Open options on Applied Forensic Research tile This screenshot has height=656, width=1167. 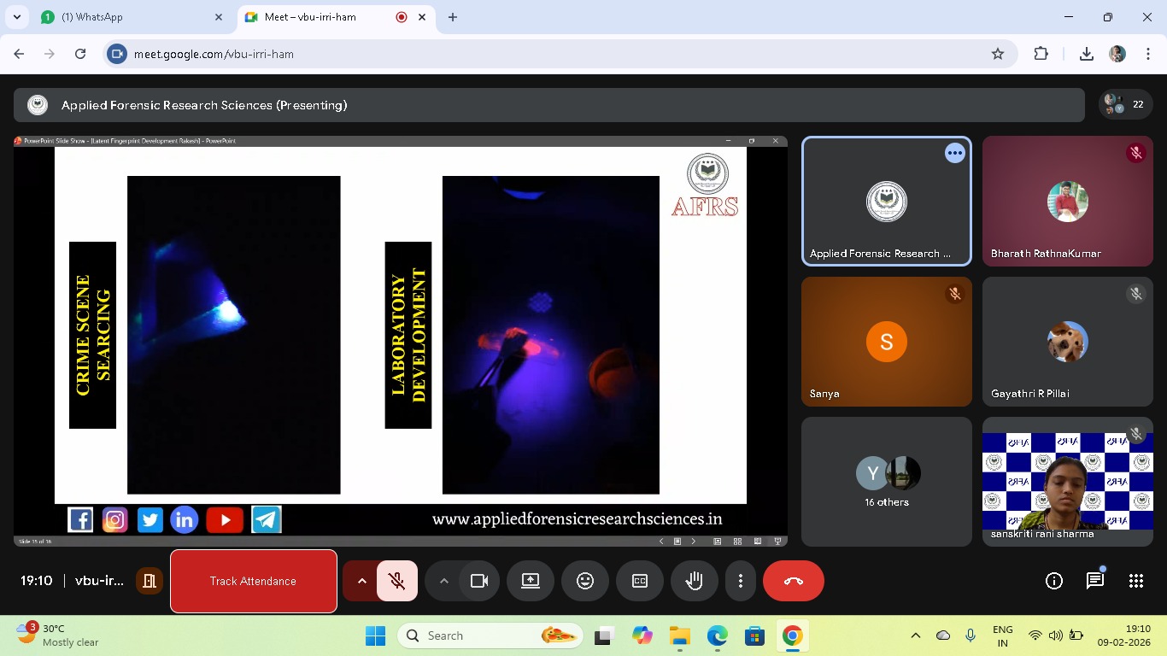tap(955, 154)
